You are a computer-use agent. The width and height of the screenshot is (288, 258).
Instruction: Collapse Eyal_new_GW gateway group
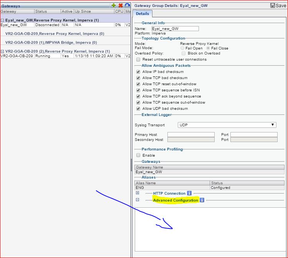pos(2,20)
